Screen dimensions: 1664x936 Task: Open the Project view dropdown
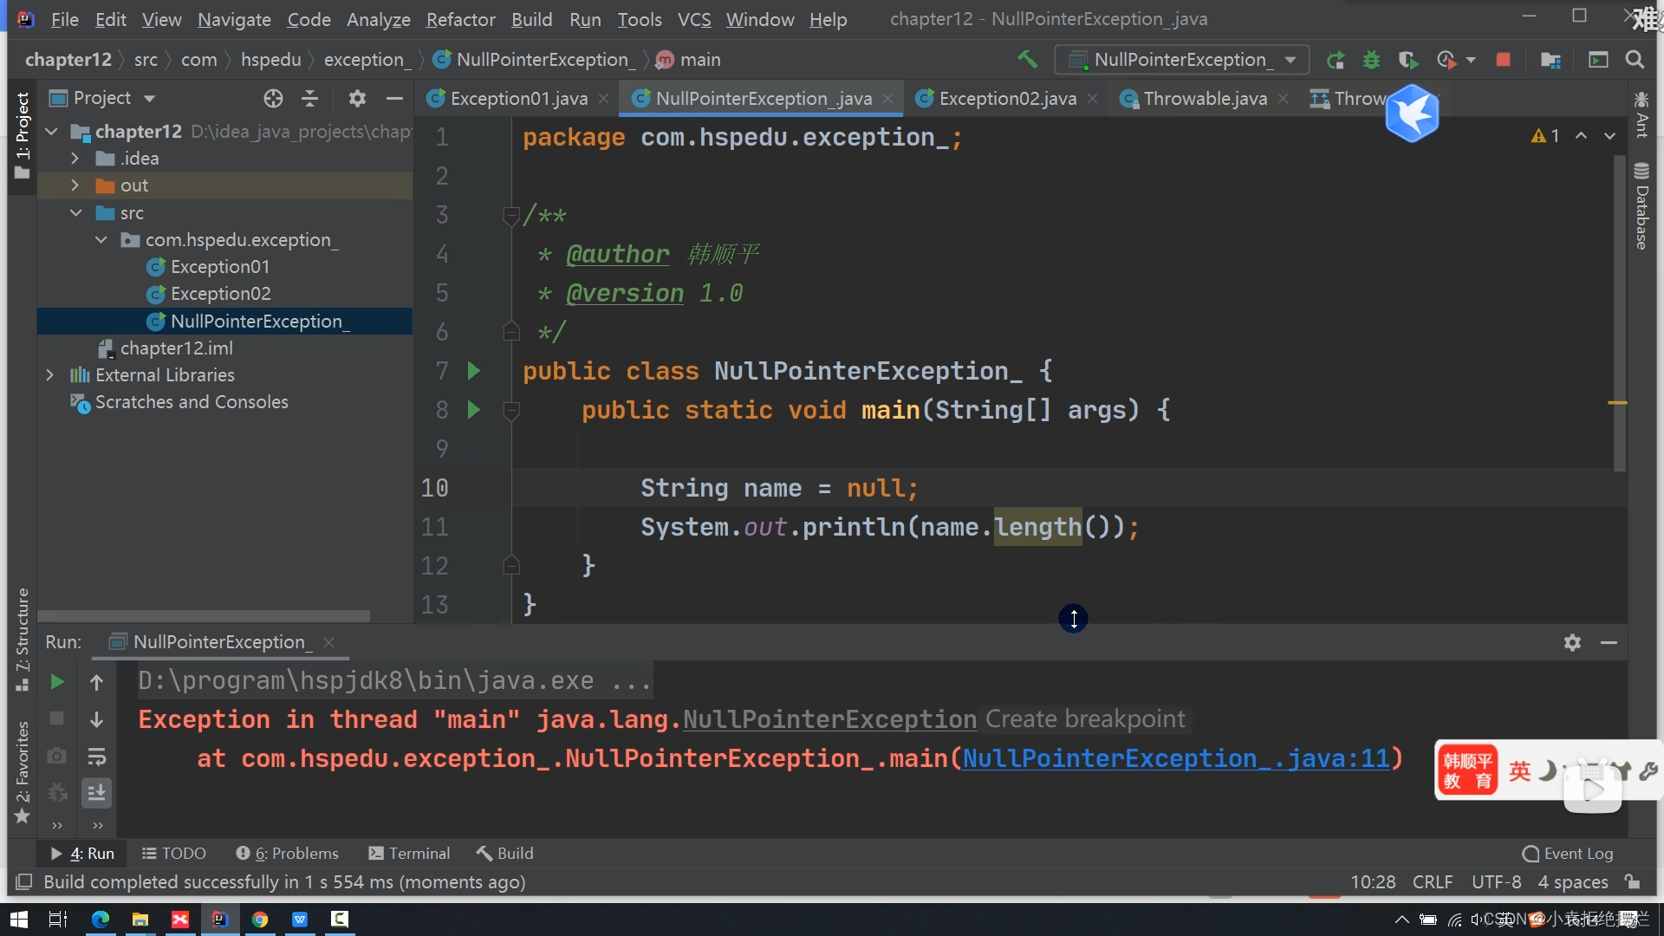[102, 98]
